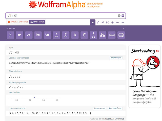Click the Wolfram wolf logo badge
Image resolution: width=162 pixels, height=121 pixels.
pos(153,62)
